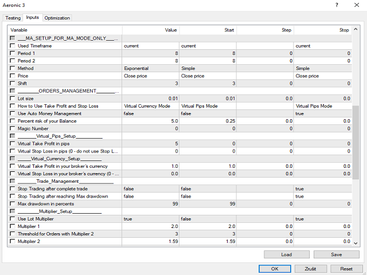Edit Multiplier 2 value 1.59
The height and width of the screenshot is (275, 367).
[x=150, y=241]
